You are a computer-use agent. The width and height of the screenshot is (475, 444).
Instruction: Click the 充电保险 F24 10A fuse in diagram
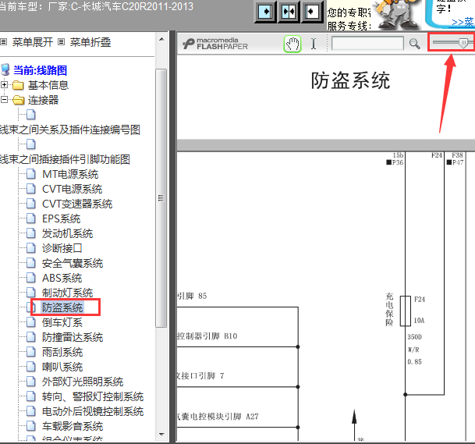pos(406,311)
